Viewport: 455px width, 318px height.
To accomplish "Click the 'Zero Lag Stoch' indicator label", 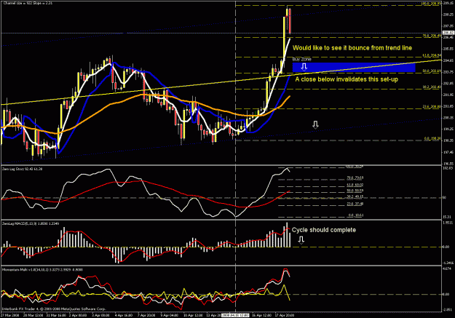I will coord(22,169).
